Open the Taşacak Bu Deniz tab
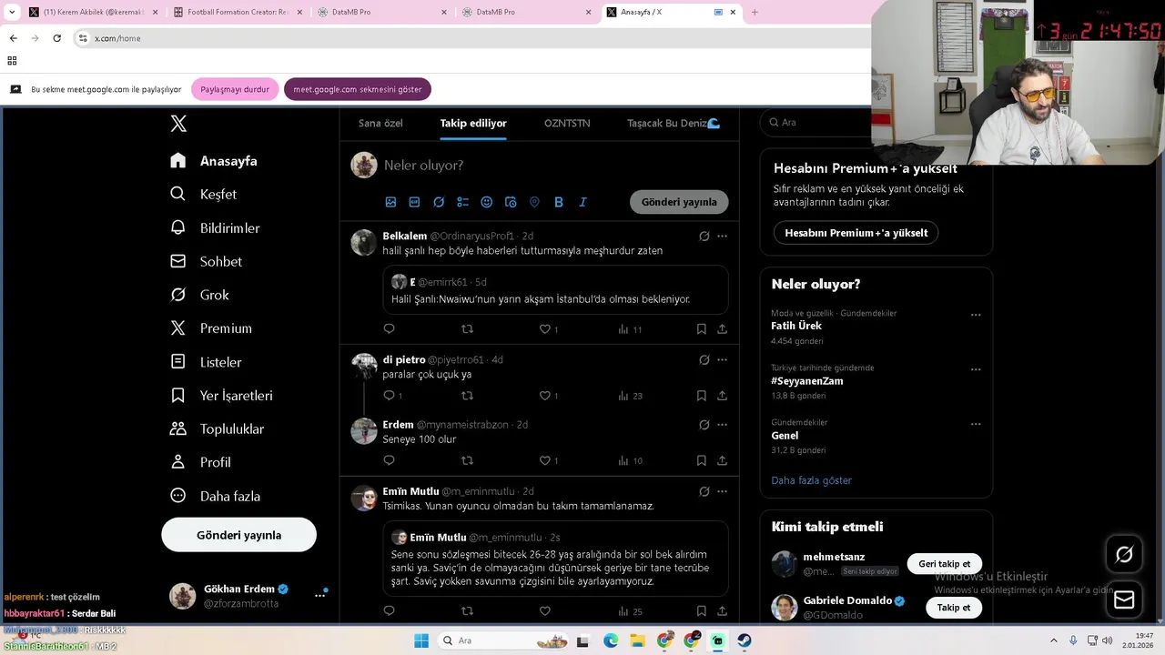Viewport: 1165px width, 655px height. 674,123
